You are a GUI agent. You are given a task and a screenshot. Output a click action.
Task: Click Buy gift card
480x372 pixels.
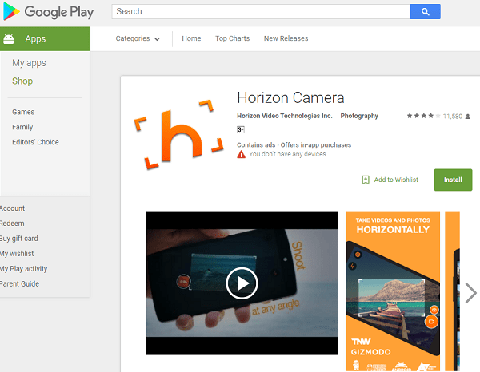(19, 239)
